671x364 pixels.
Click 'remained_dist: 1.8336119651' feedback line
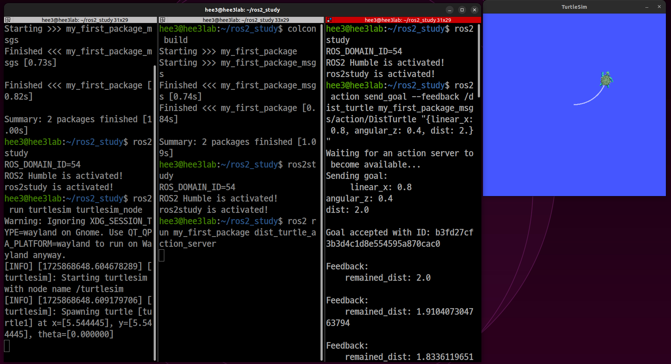point(409,357)
